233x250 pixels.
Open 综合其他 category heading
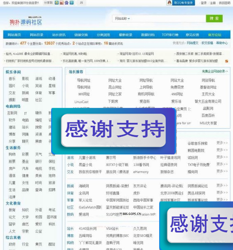13,238
